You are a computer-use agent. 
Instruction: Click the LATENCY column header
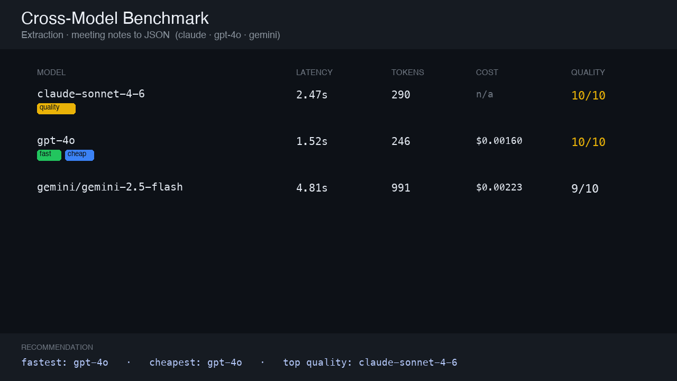pyautogui.click(x=314, y=72)
